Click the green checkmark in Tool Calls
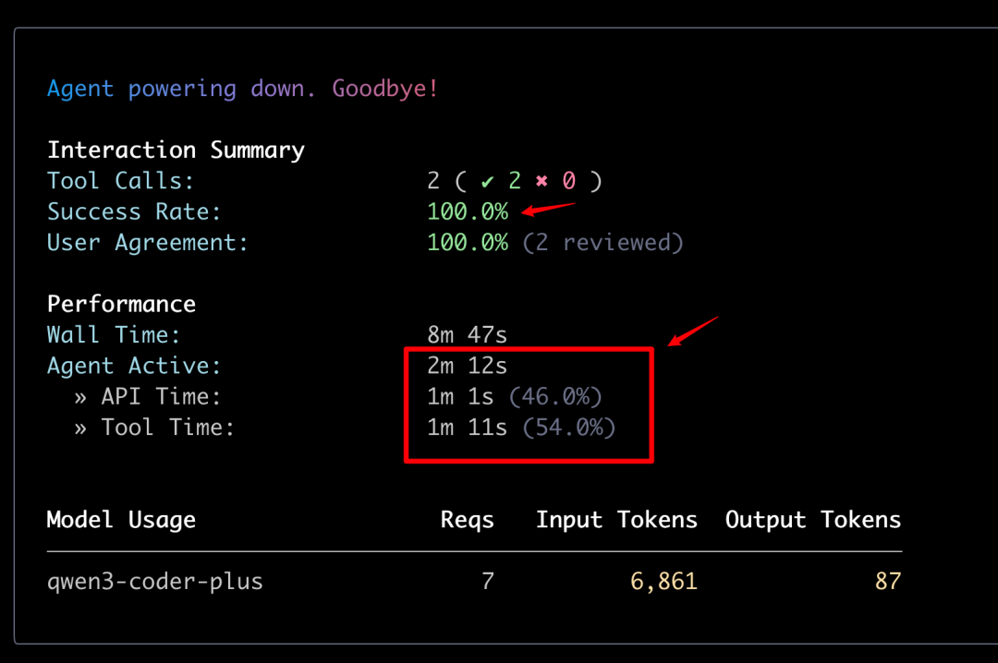The width and height of the screenshot is (998, 663). pyautogui.click(x=488, y=182)
